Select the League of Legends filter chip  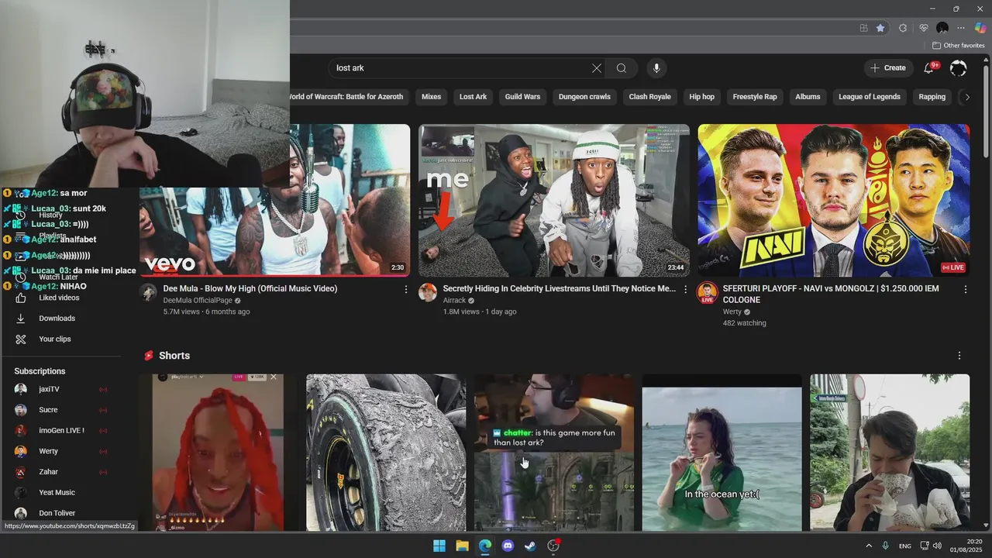pyautogui.click(x=870, y=97)
